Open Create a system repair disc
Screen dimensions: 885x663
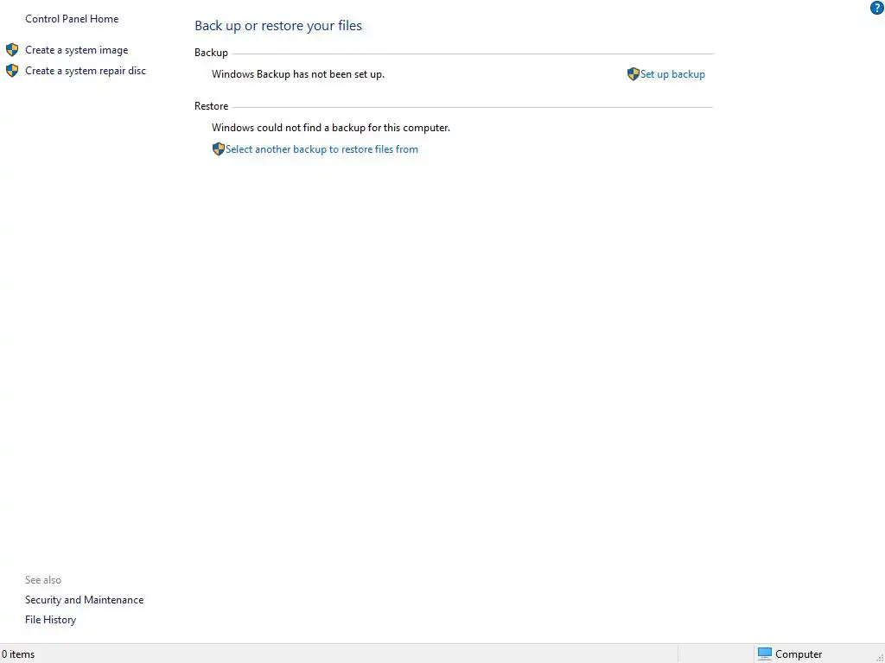[x=86, y=71]
